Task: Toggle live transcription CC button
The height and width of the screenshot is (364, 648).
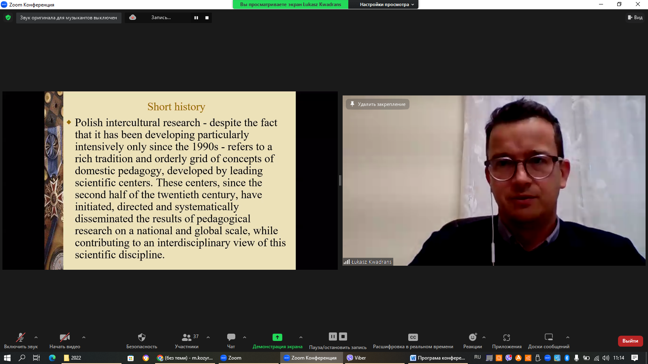Action: [x=413, y=337]
